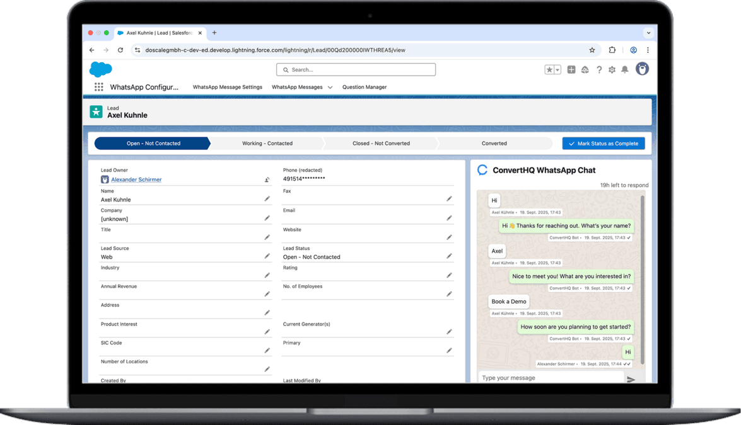Open the WhatsApp Messages tab
Image resolution: width=741 pixels, height=425 pixels.
point(297,88)
